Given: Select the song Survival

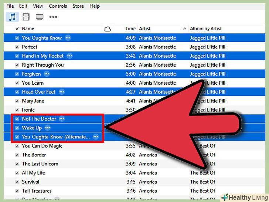Looking at the screenshot, I should [31, 182].
